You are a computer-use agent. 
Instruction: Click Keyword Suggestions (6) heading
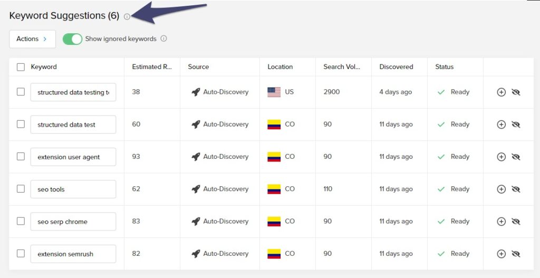click(x=64, y=16)
